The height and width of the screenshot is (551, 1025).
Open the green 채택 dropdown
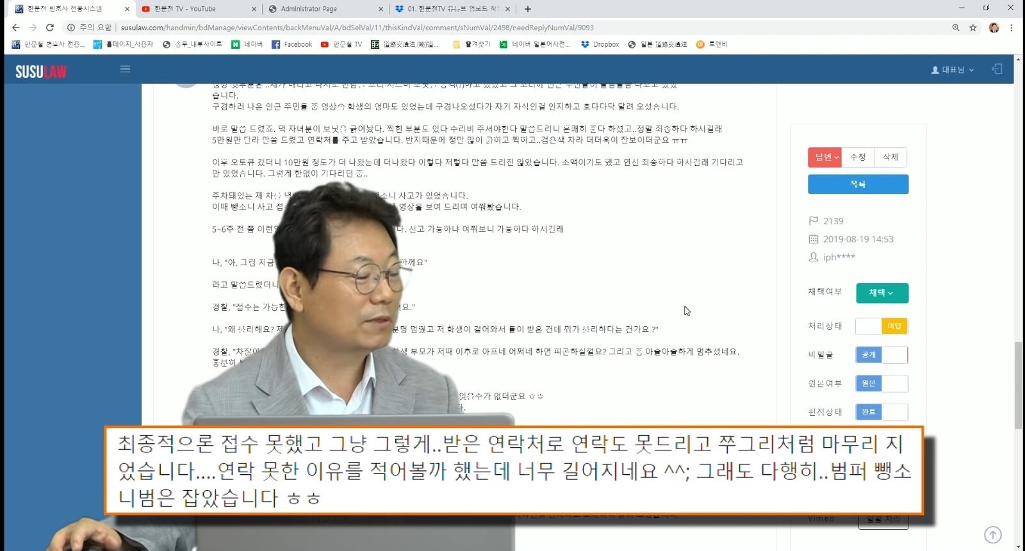[x=881, y=293]
